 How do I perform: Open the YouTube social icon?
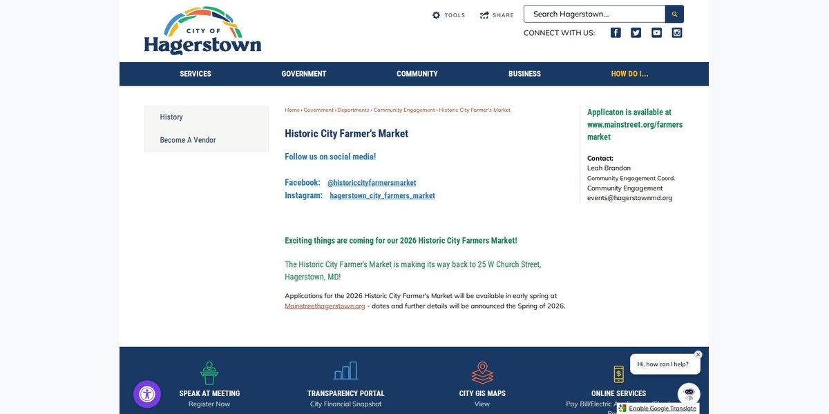pos(656,32)
